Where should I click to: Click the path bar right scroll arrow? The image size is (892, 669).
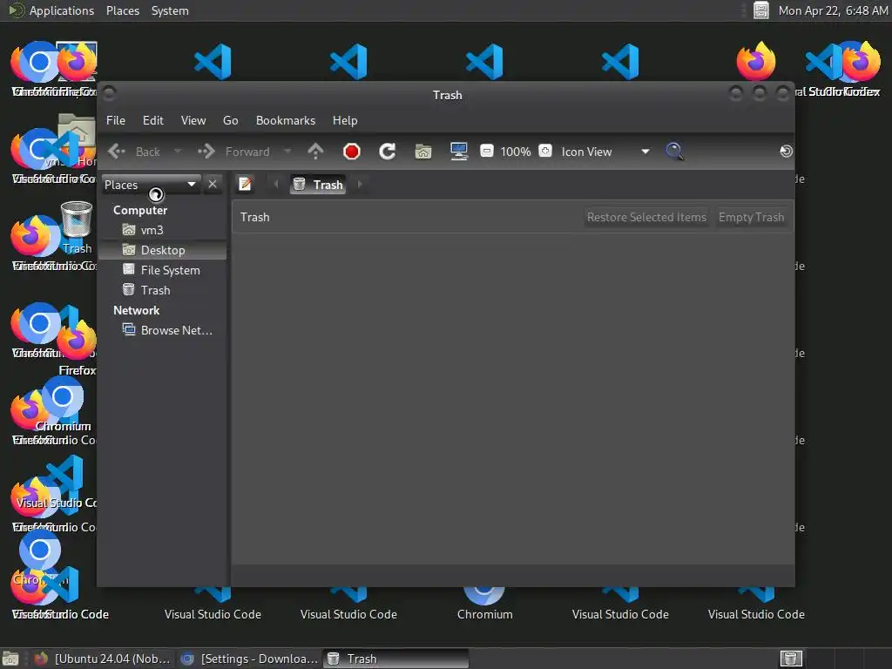[360, 185]
